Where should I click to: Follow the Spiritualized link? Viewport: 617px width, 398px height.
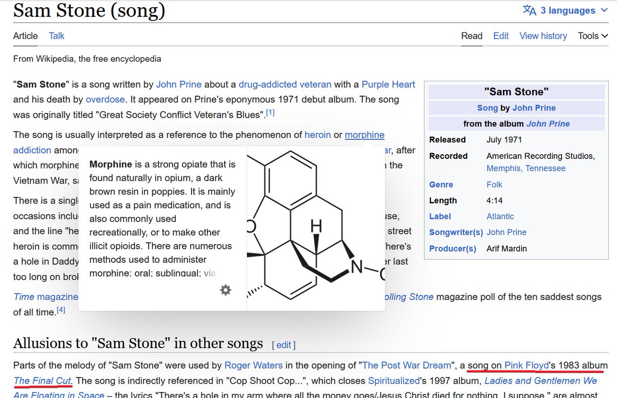click(395, 381)
